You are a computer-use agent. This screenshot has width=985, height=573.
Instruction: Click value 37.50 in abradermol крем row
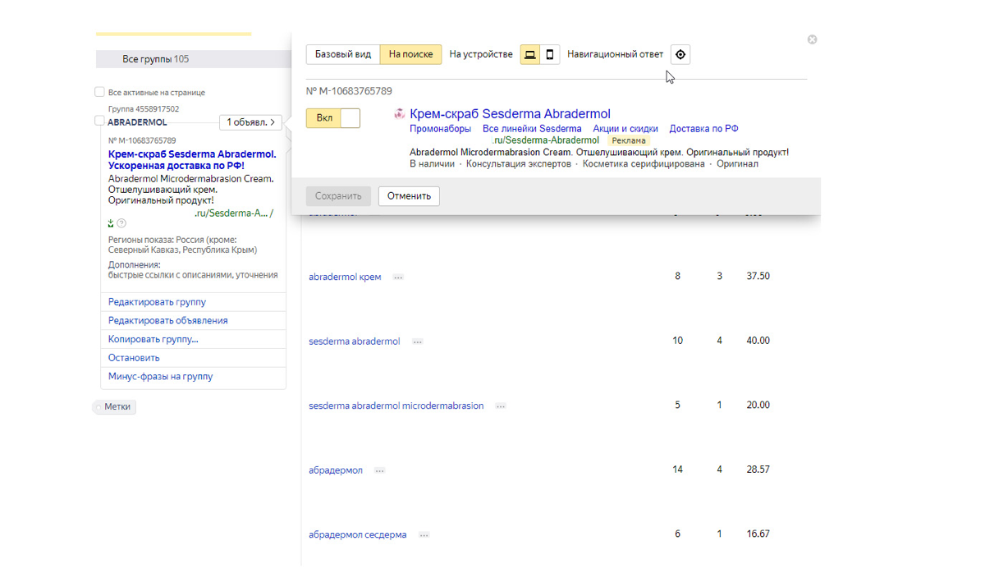coord(758,277)
